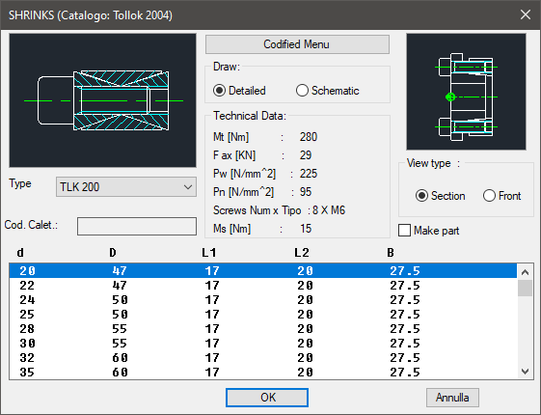Click the Cod. Calet. input field
The width and height of the screenshot is (541, 415).
pos(137,226)
